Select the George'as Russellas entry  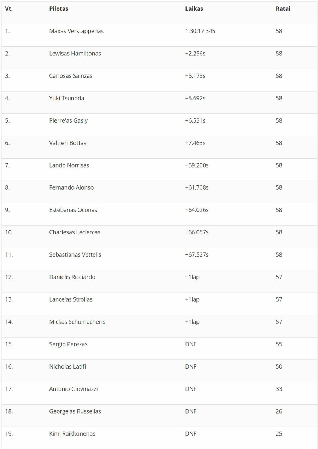tap(75, 411)
